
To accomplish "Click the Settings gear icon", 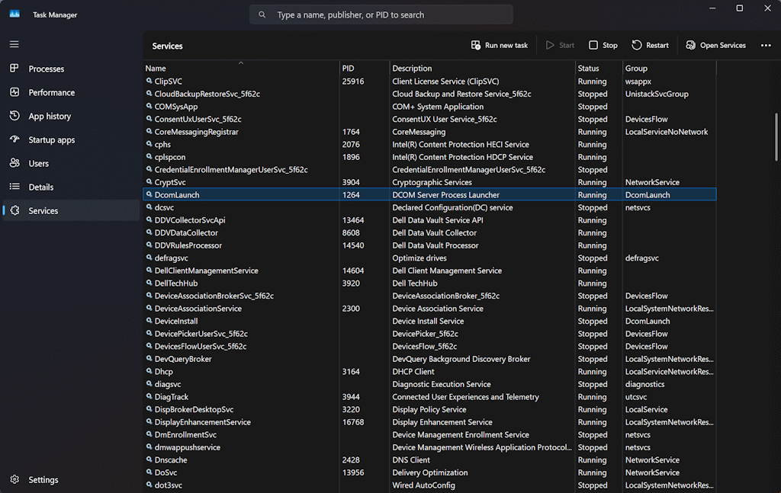I will [14, 479].
